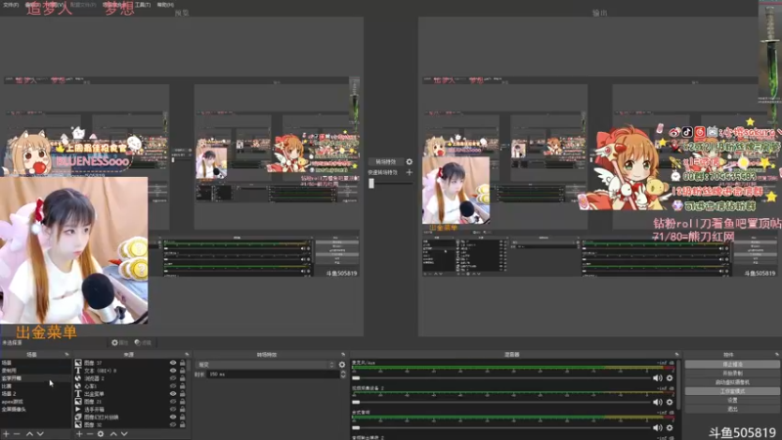The width and height of the screenshot is (782, 440).
Task: Move source up in Sources panel
Action: click(113, 434)
